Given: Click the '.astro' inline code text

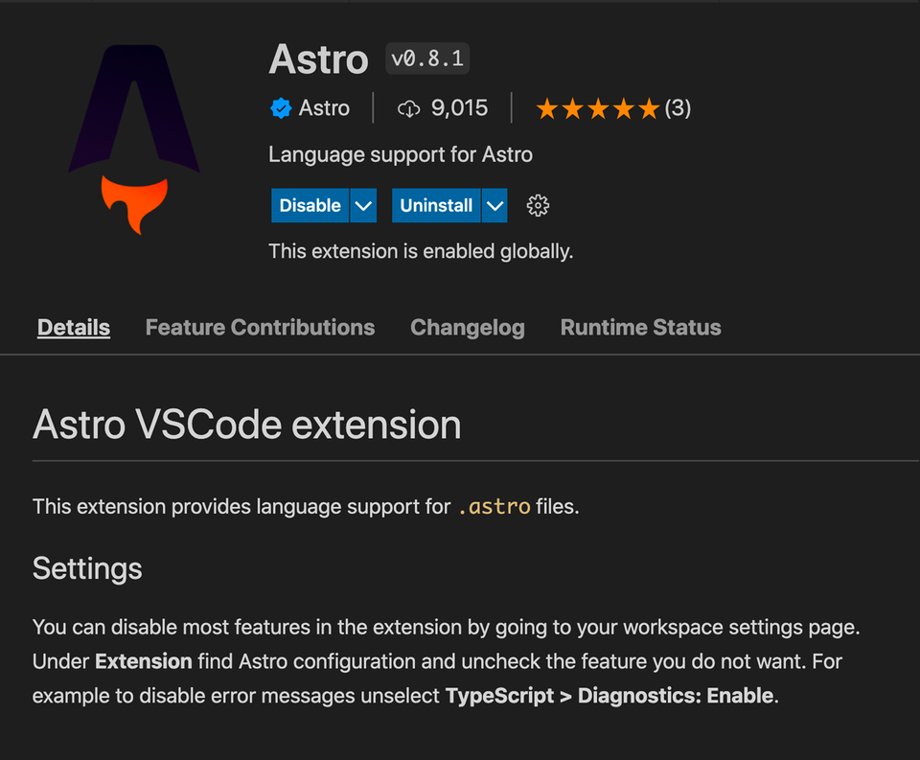Looking at the screenshot, I should (x=494, y=506).
